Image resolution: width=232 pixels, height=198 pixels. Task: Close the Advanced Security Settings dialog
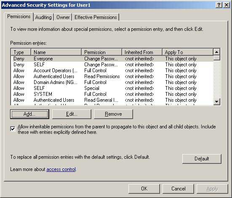tap(227, 5)
